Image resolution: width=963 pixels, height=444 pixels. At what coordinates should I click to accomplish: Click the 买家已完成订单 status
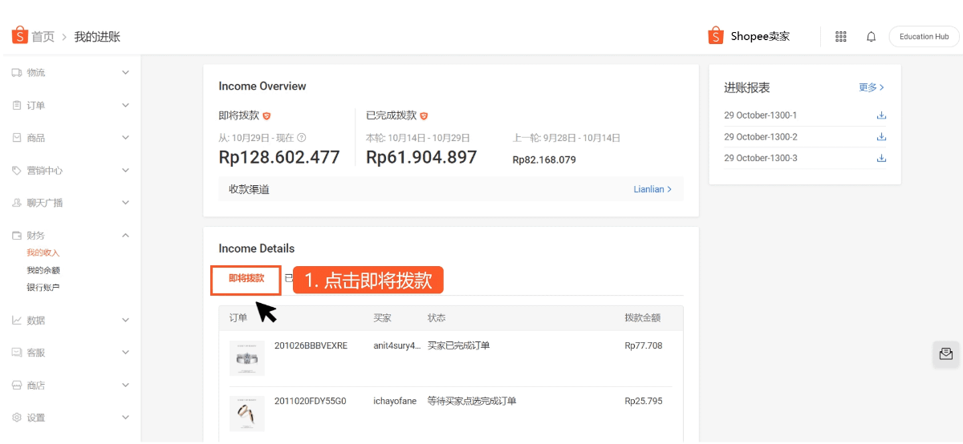[459, 346]
